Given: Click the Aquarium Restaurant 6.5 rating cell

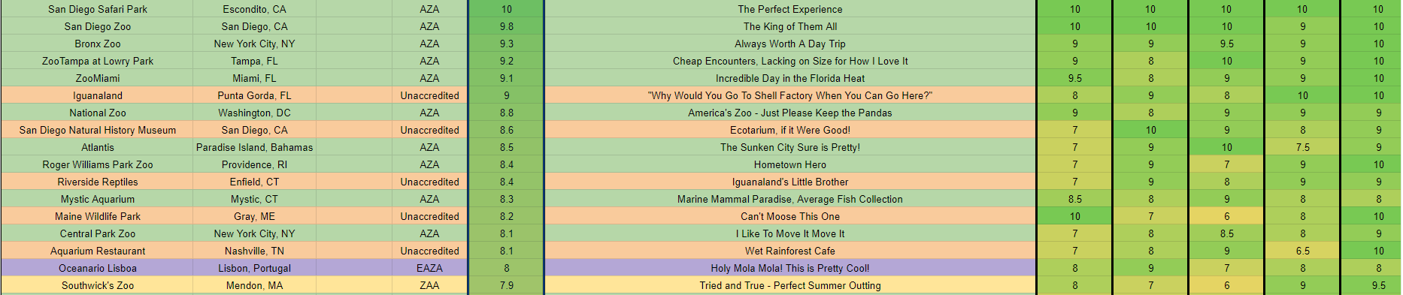Looking at the screenshot, I should tap(1302, 251).
